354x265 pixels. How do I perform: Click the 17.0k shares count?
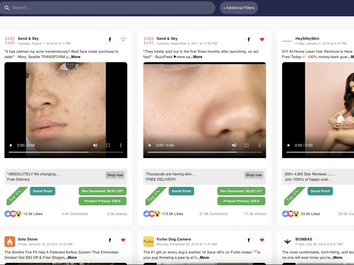coord(255,214)
